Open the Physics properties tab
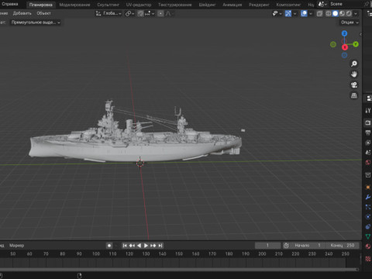This screenshot has height=279, width=372. 368,217
